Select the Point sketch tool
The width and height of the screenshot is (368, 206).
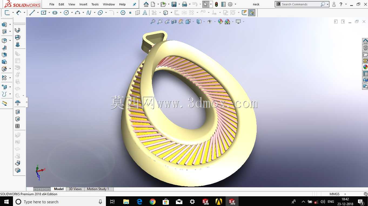click(x=130, y=13)
